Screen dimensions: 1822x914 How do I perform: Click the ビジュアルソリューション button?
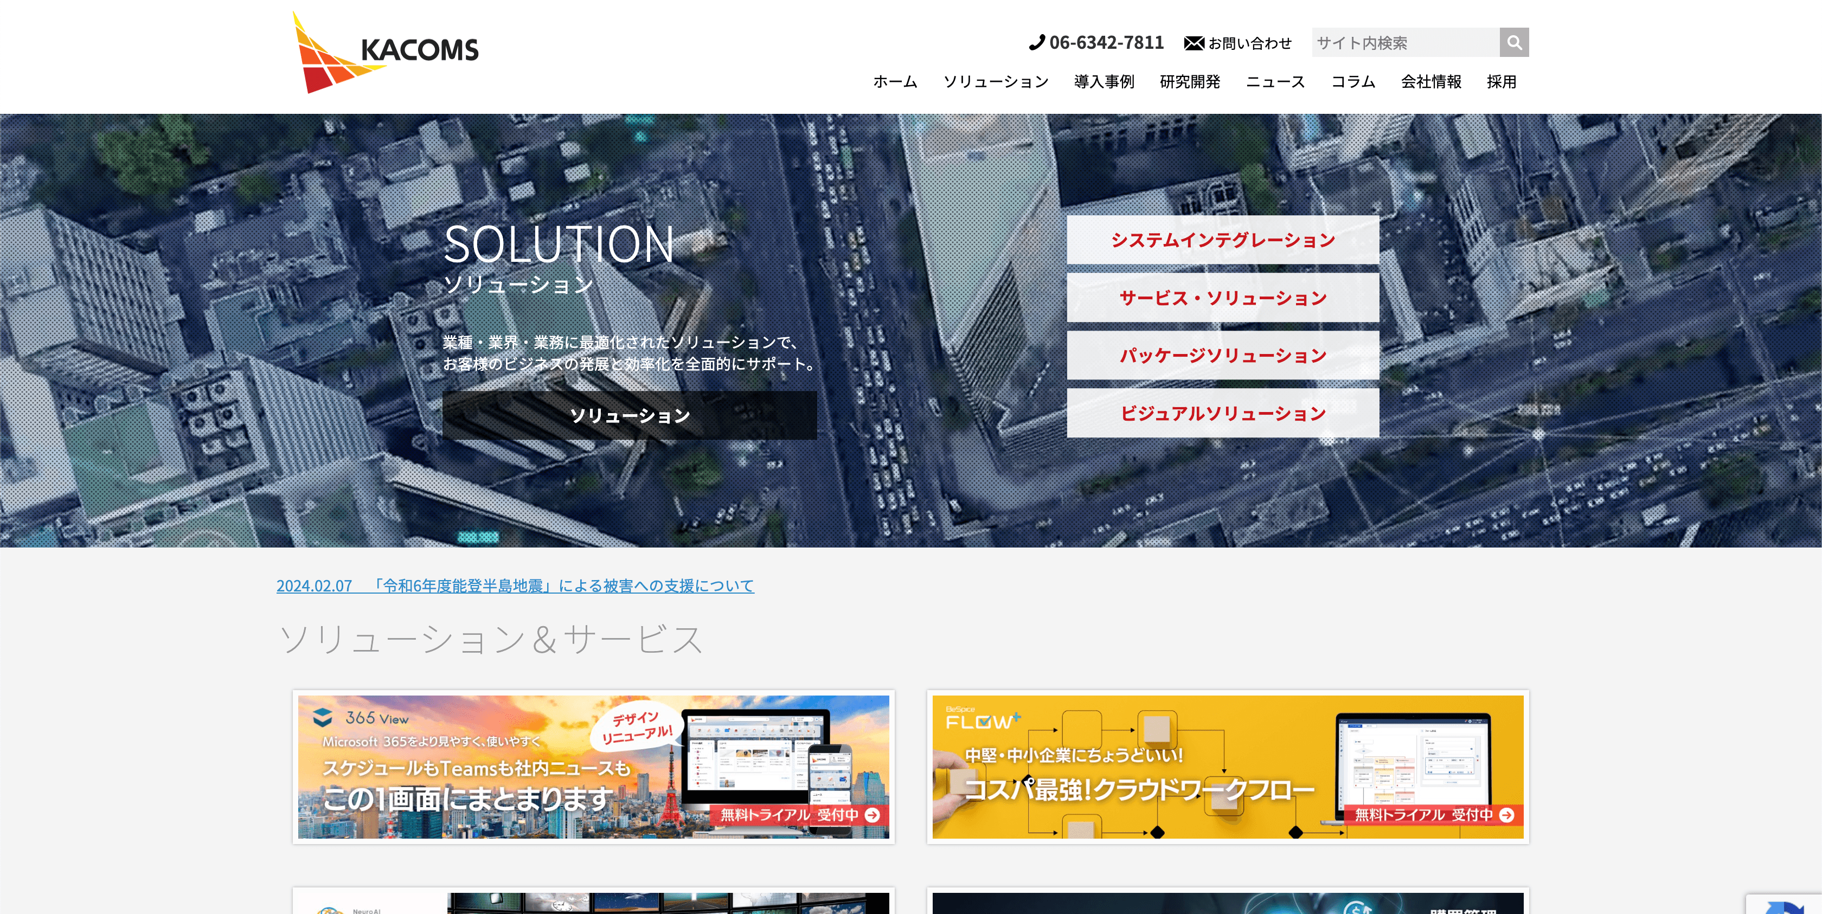[x=1222, y=413]
